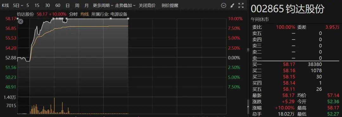Click the last limit-up star marker
This screenshot has width=342, height=117.
tap(128, 19)
